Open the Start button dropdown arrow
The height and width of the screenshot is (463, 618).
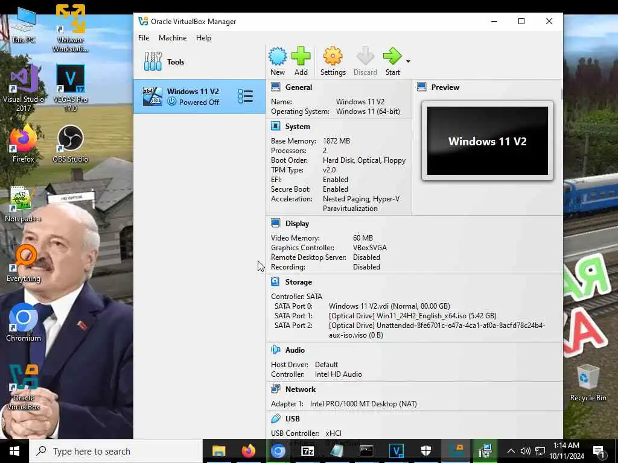point(409,61)
